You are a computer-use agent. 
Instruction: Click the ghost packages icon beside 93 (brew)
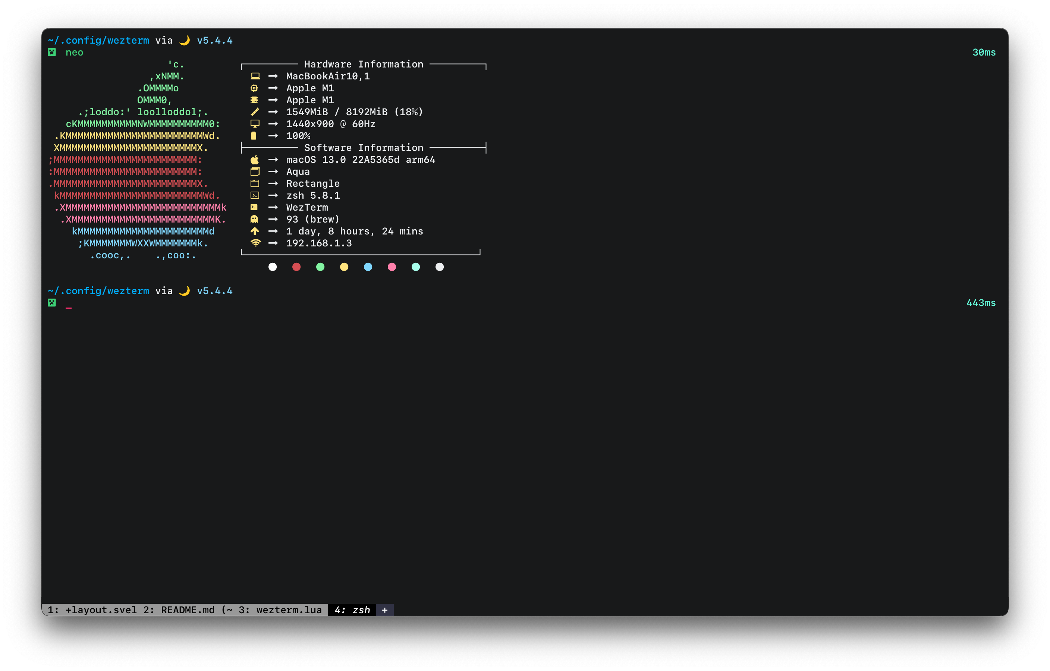coord(254,219)
